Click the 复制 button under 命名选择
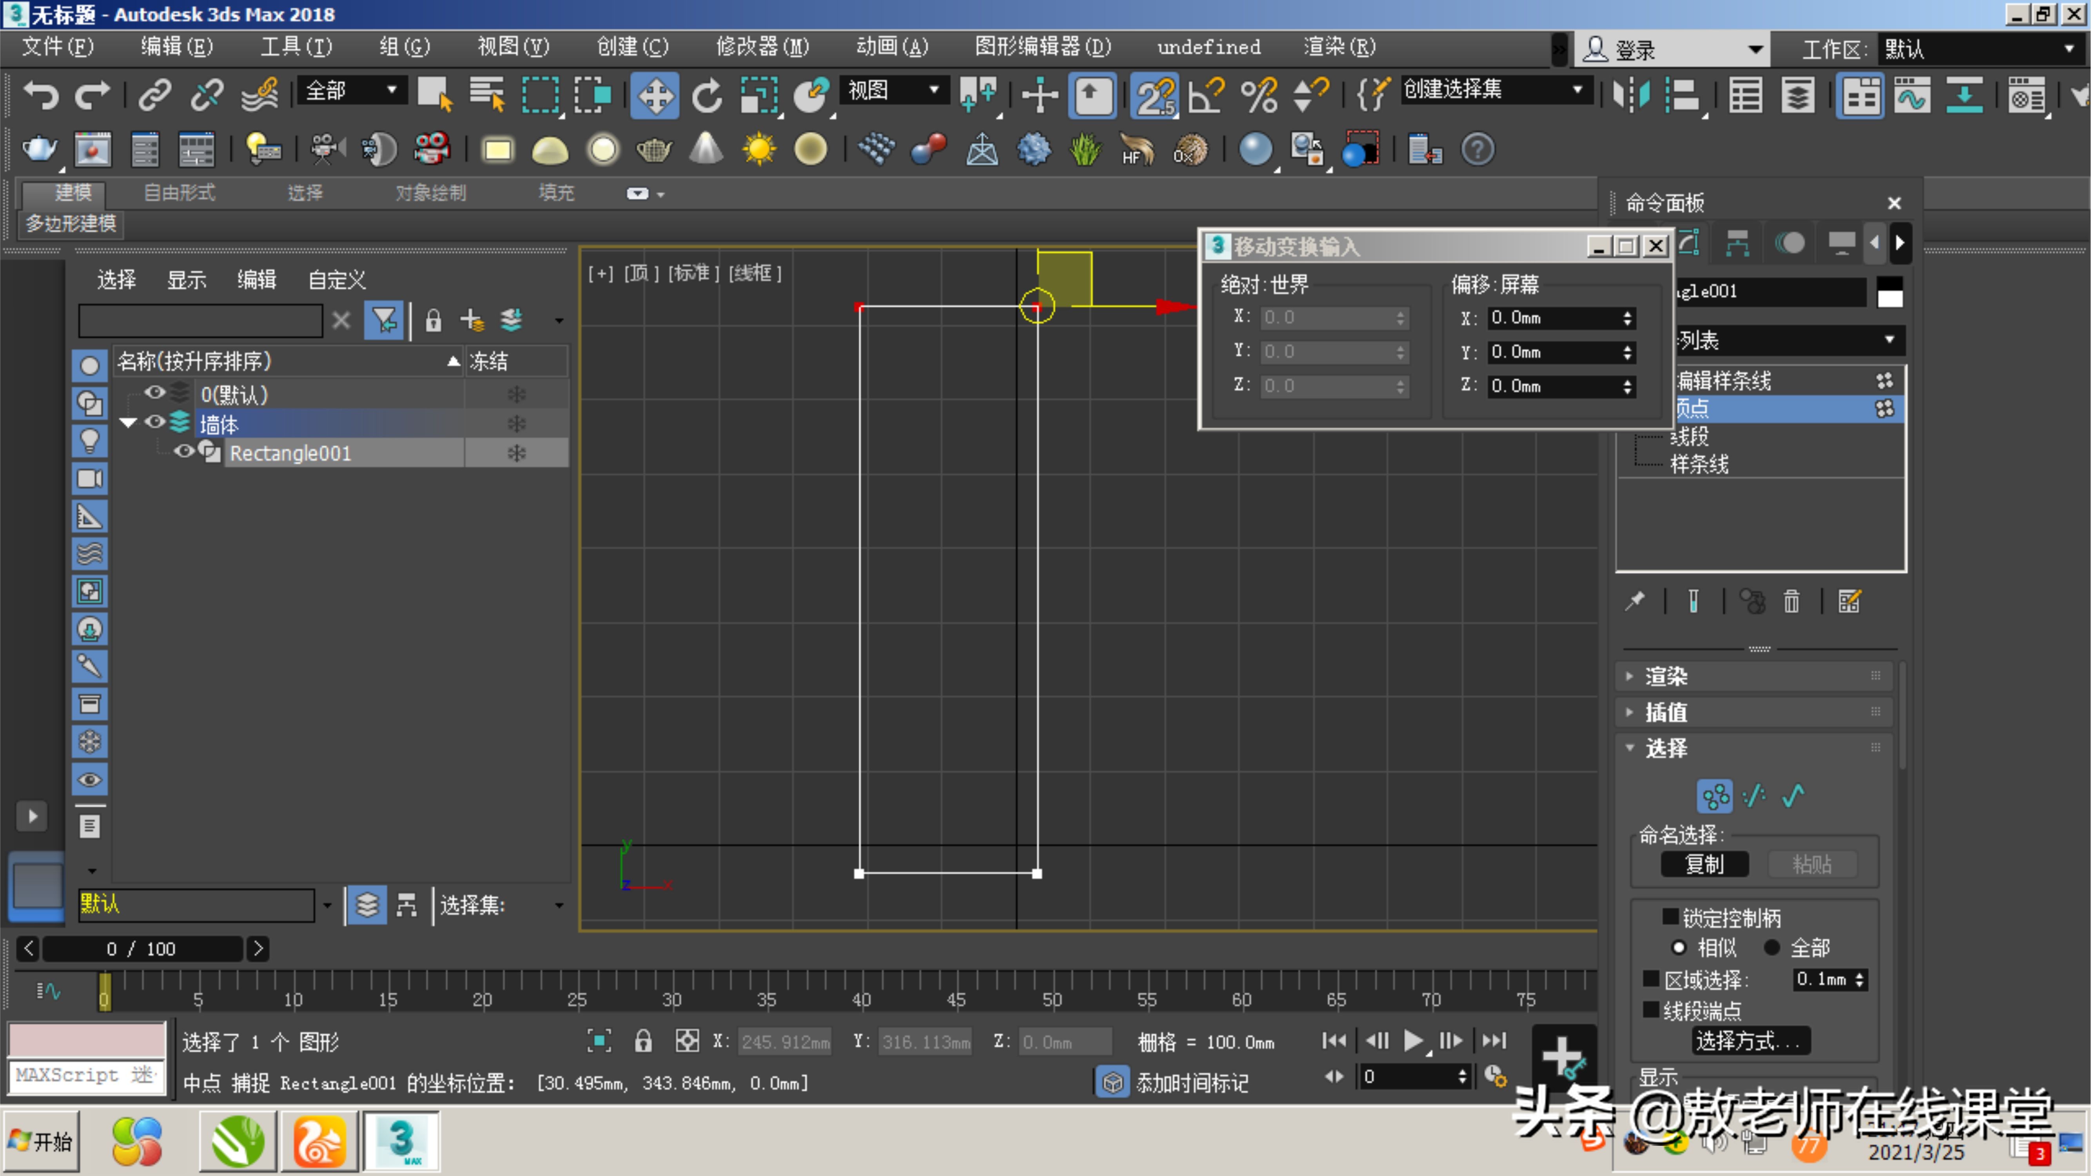 coord(1704,864)
